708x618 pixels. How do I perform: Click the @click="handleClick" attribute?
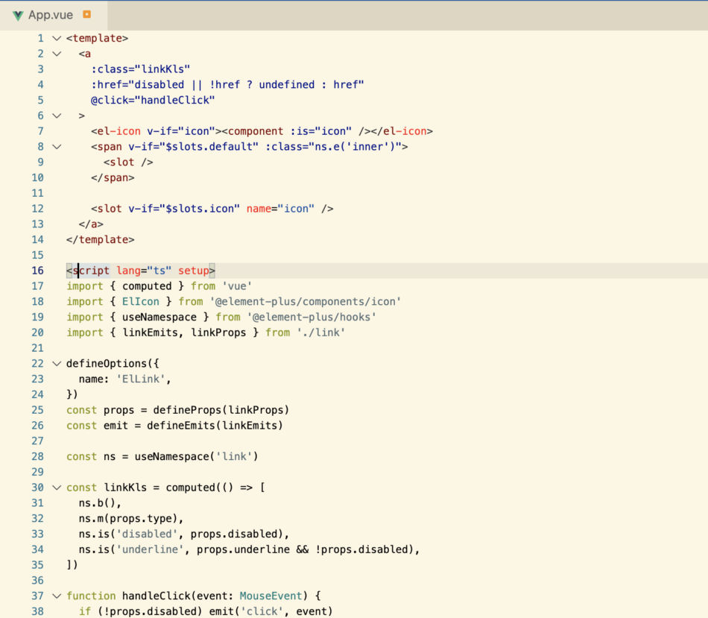point(153,101)
